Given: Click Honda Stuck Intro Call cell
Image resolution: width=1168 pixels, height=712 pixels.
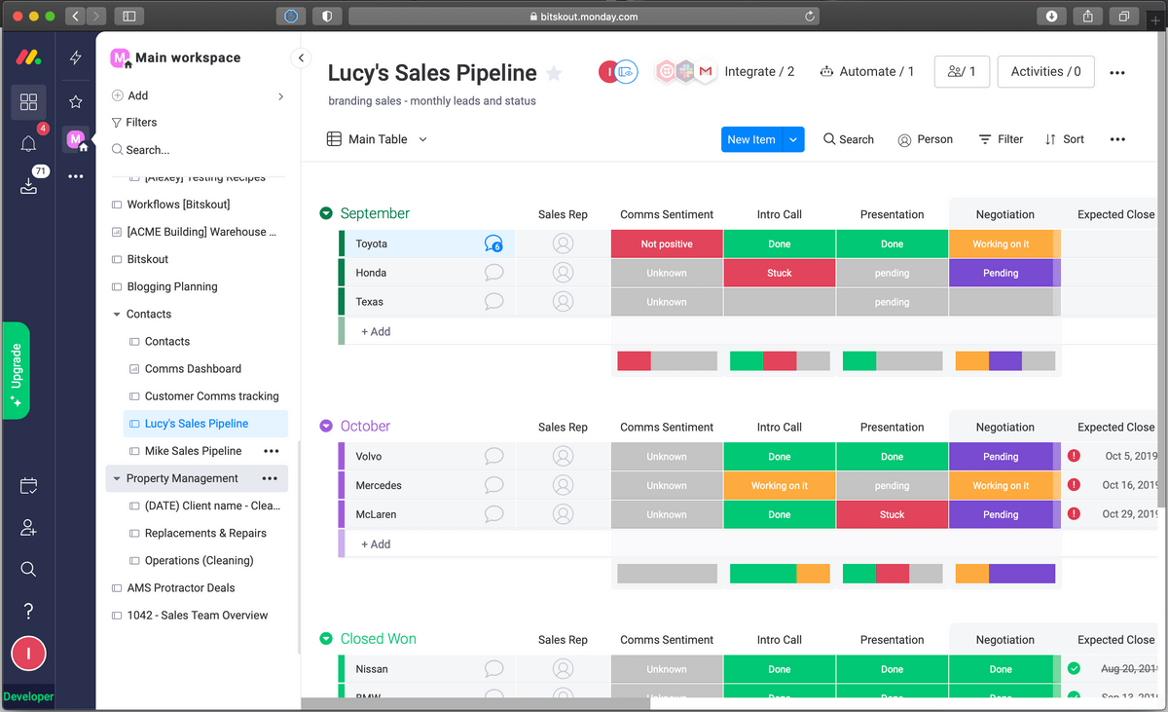Looking at the screenshot, I should [x=780, y=273].
